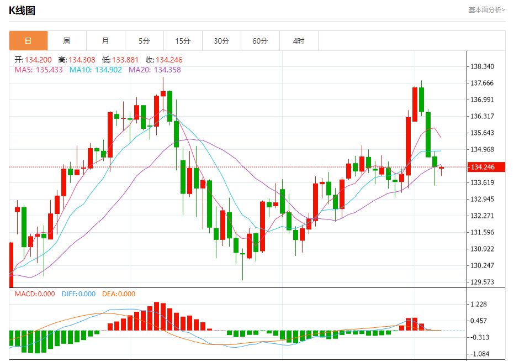Click the MA5 135.433 indicator label
This screenshot has height=361, width=514.
pos(39,70)
